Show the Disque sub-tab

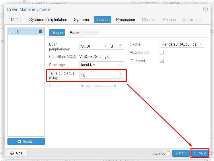click(x=57, y=33)
